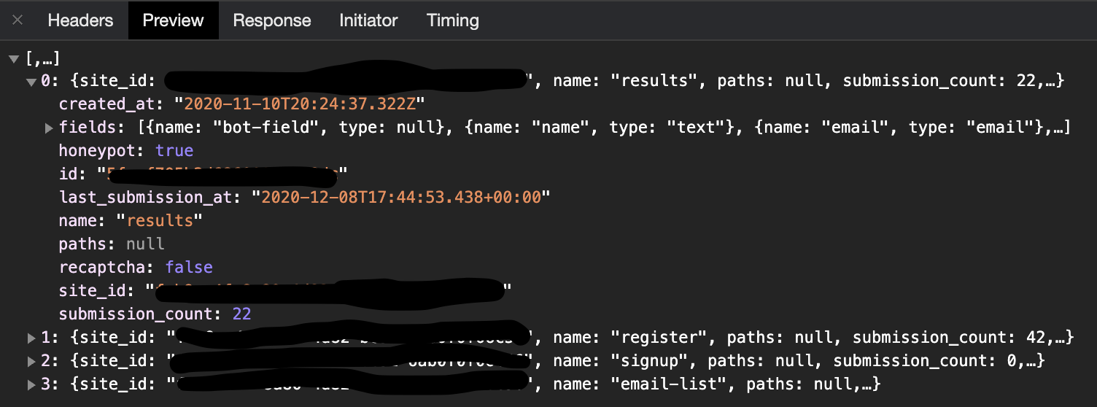
Task: Click the recaptcha false value
Action: click(189, 268)
